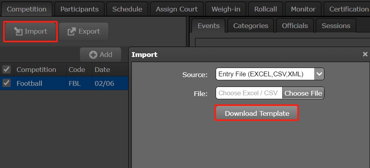Toggle the select-all checkbox in table header

coord(6,70)
